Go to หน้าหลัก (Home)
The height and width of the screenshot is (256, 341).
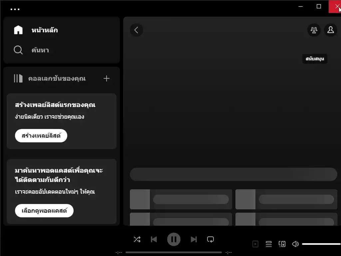36,30
